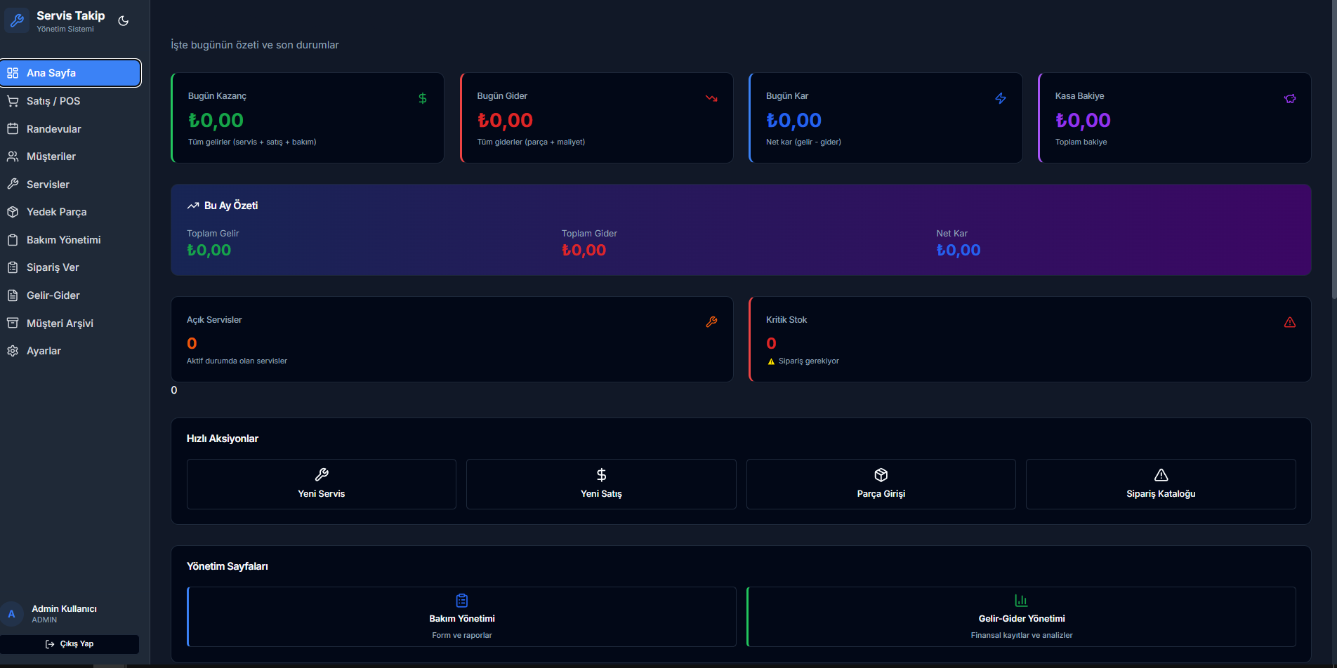
Task: Click the small yellow warning beside Sipariş gerekiyor
Action: click(x=771, y=361)
